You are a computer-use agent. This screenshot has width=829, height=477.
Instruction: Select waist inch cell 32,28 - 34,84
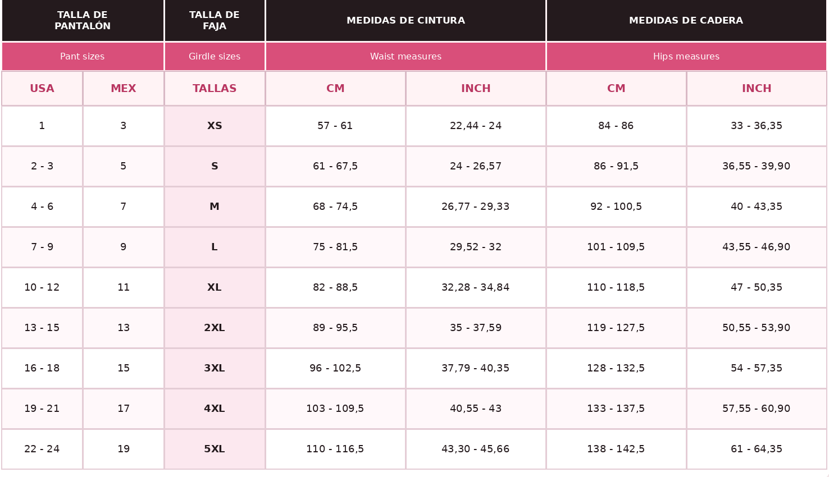point(476,288)
